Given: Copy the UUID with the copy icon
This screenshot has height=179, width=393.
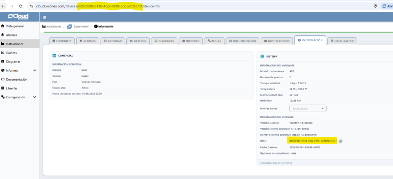Looking at the screenshot, I should coord(340,141).
